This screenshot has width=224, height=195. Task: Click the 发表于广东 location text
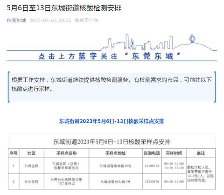(86, 21)
